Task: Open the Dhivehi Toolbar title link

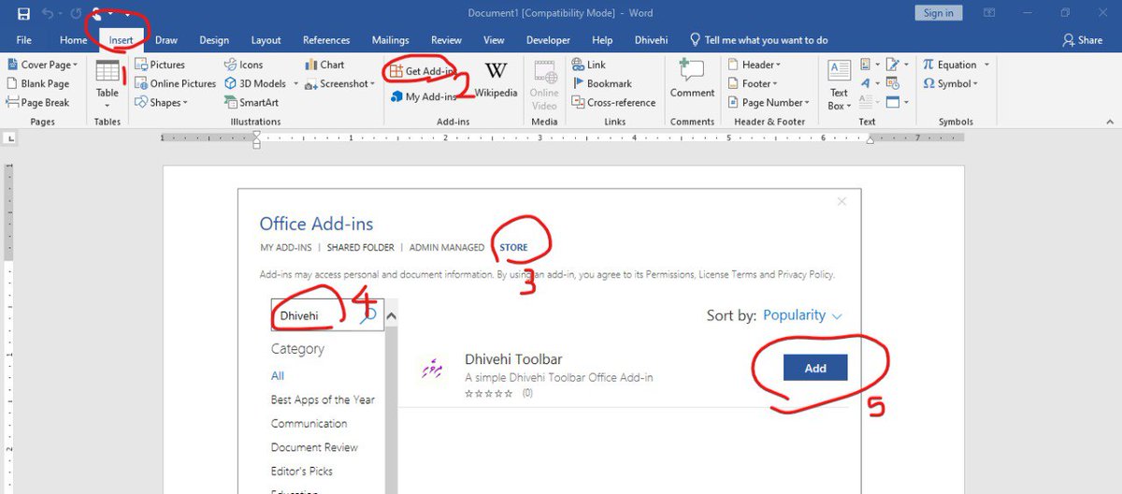Action: click(x=513, y=359)
